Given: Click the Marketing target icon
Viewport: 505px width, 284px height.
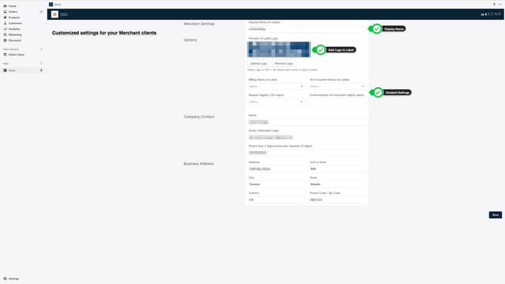Looking at the screenshot, I should [5, 35].
